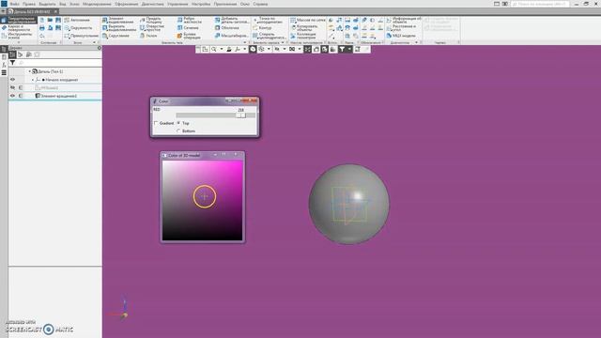The height and width of the screenshot is (338, 601).
Task: Click center of the color picker field
Action: click(x=203, y=200)
